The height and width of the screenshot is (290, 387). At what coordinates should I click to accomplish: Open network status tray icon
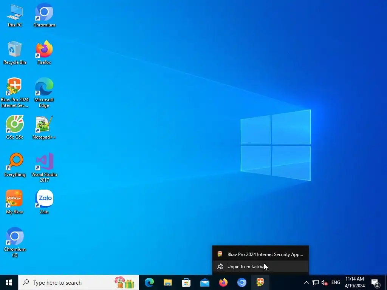pos(316,282)
